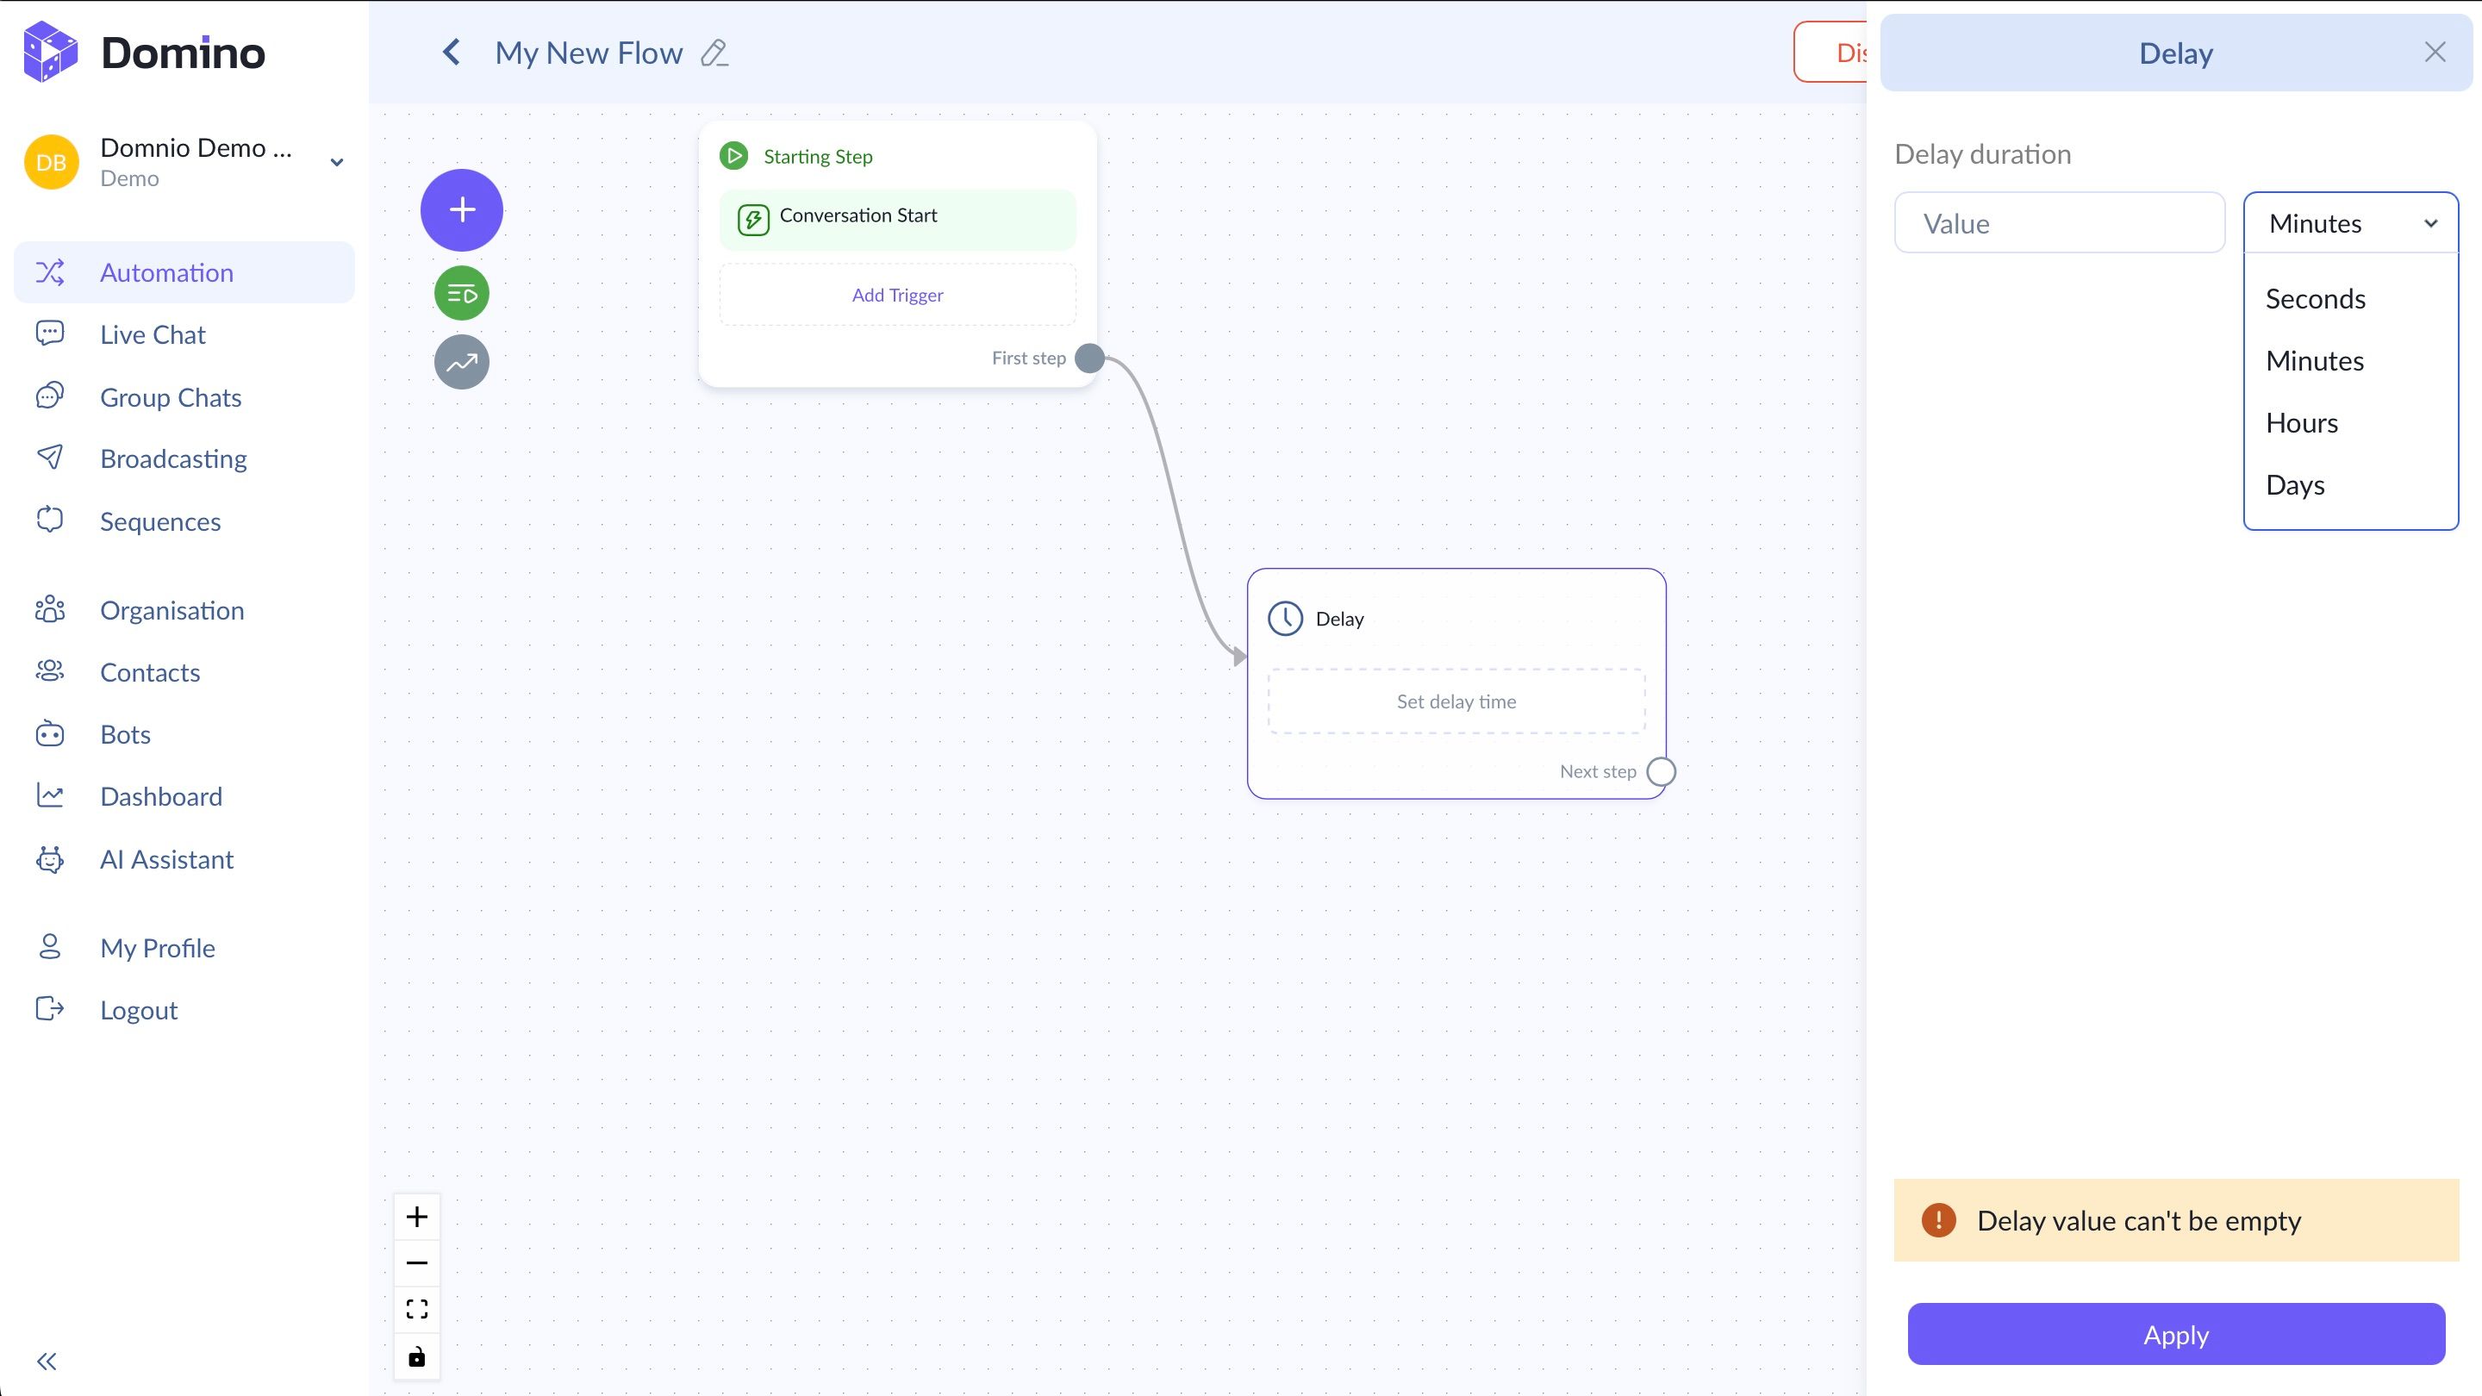Click the green flow list icon

[462, 294]
